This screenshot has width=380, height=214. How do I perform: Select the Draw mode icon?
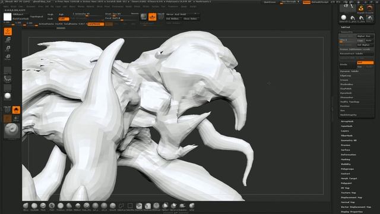pos(8,32)
